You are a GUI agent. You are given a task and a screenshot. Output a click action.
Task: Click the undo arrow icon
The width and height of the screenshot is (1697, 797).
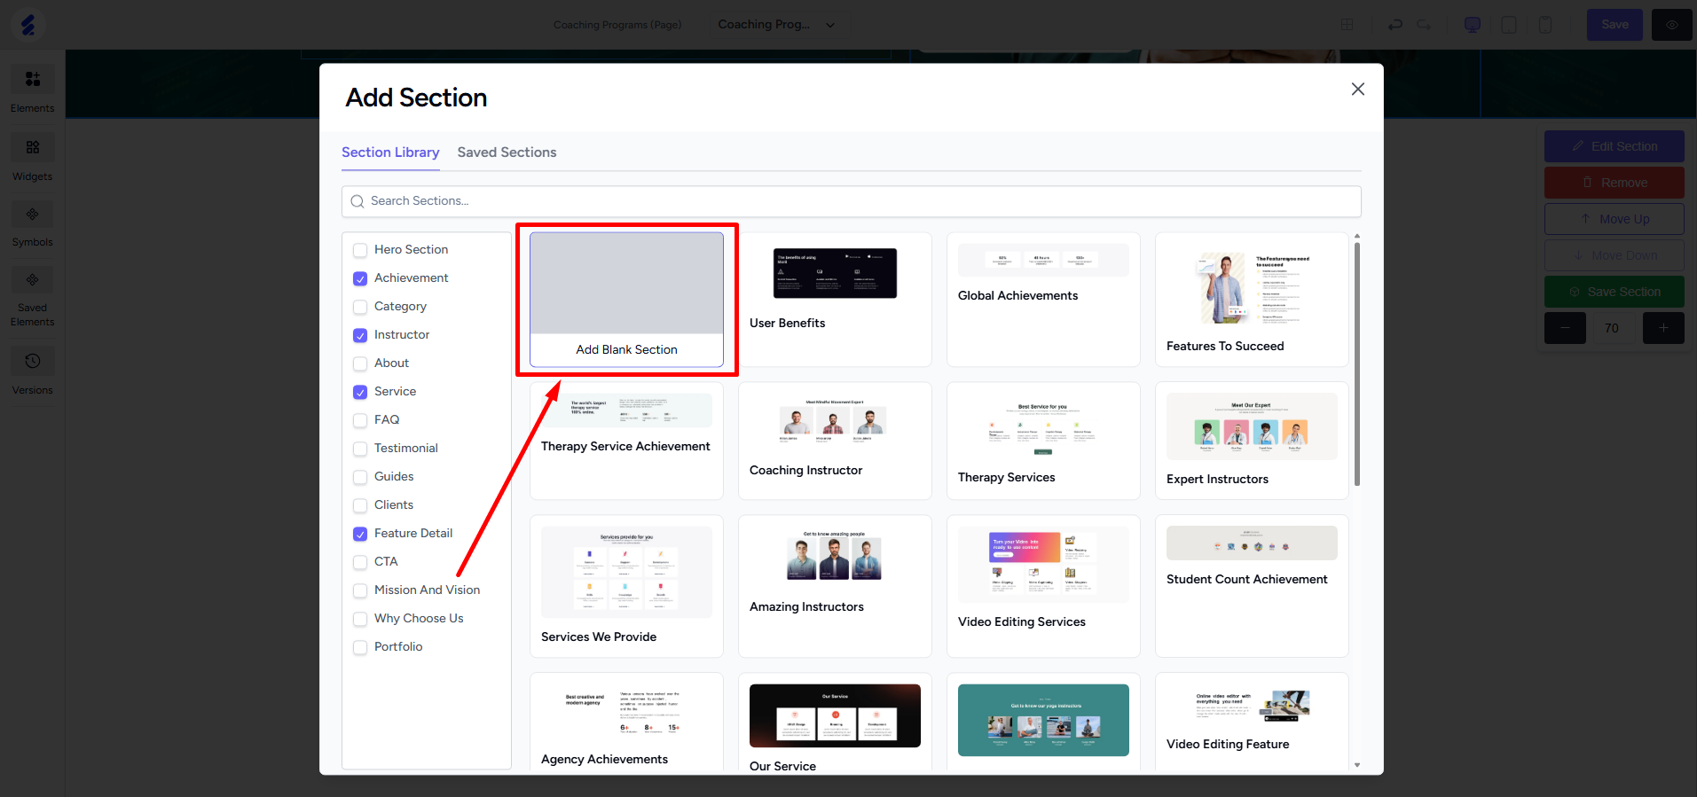click(1395, 25)
